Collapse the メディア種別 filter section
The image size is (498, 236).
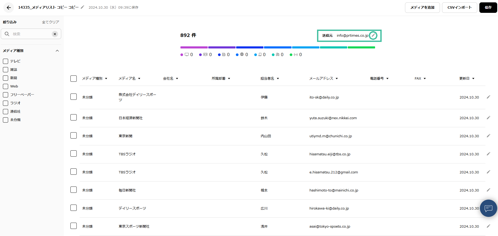(57, 51)
